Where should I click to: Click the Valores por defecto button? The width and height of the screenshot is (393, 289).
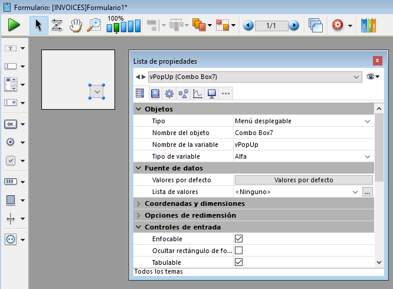[303, 180]
